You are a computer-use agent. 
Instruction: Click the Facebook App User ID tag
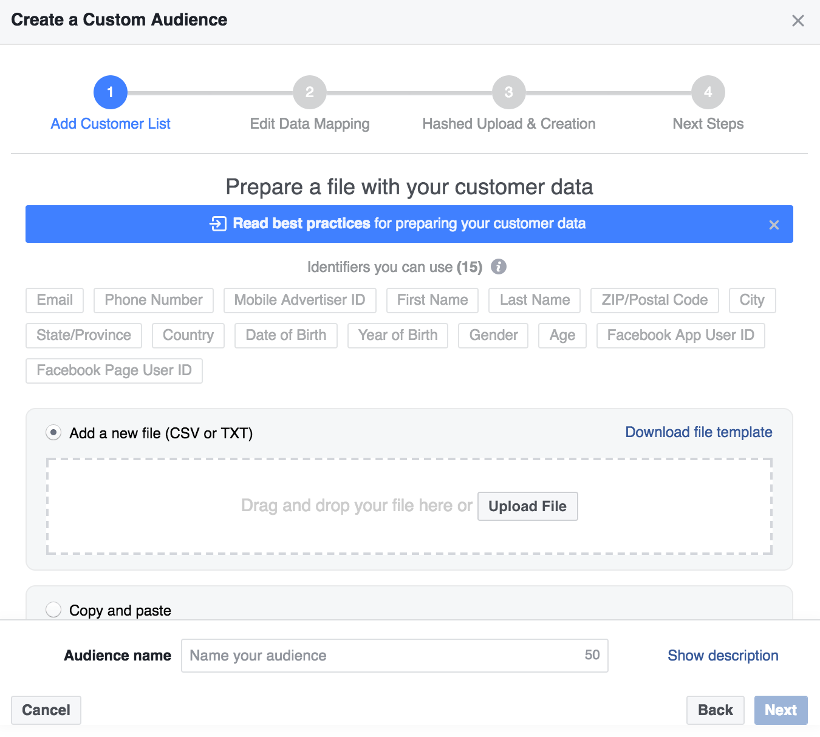(681, 336)
